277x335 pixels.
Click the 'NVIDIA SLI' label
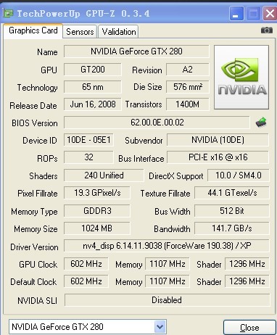click(37, 301)
